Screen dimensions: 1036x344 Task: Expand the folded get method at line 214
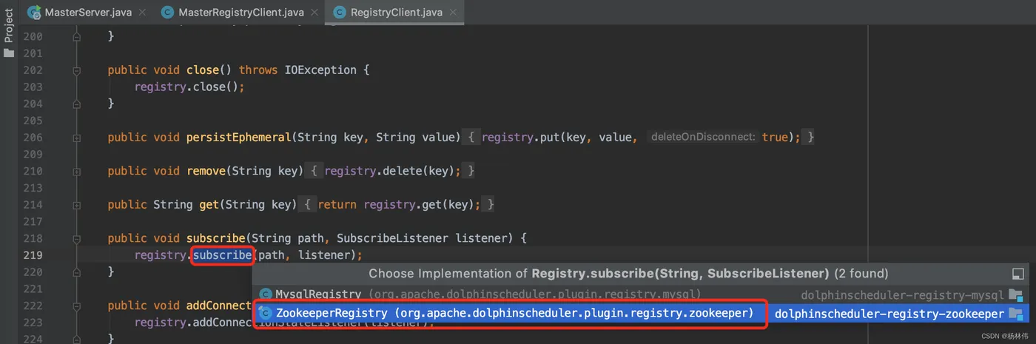[76, 205]
